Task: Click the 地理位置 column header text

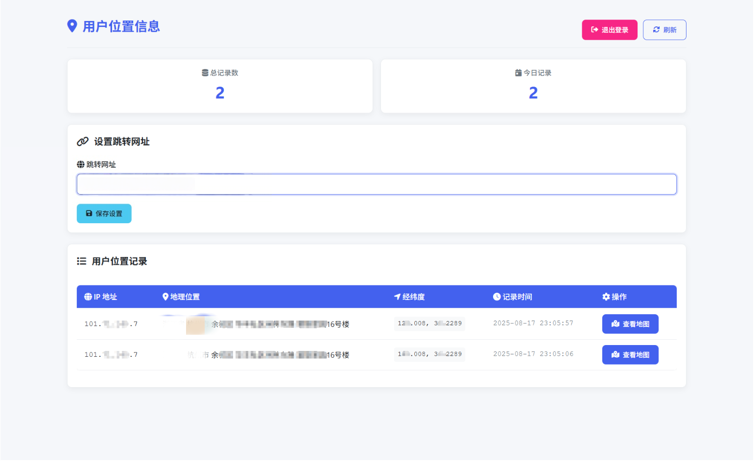Action: click(x=185, y=297)
